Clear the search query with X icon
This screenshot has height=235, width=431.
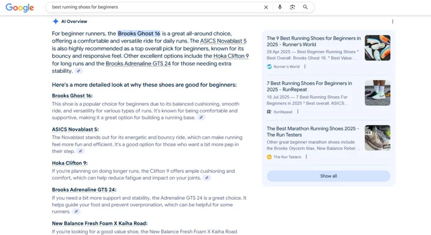coord(266,7)
